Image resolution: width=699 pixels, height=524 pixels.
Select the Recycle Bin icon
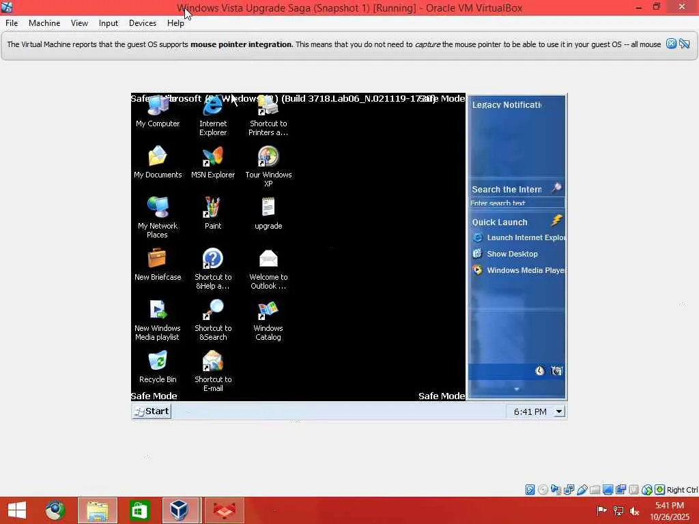pyautogui.click(x=158, y=366)
